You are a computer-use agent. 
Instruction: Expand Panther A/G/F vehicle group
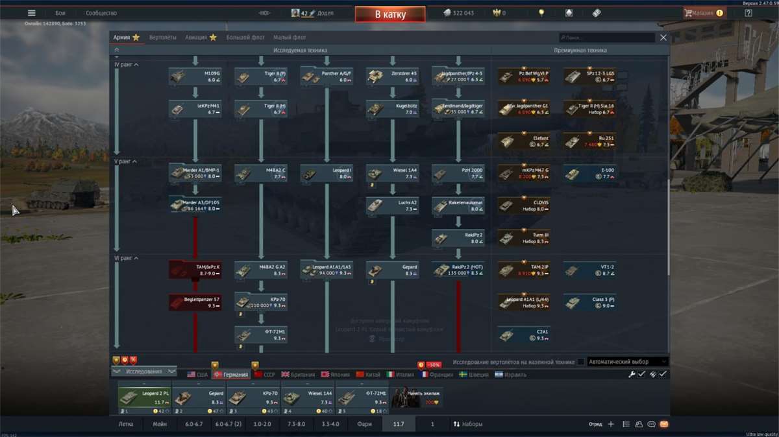coord(327,77)
